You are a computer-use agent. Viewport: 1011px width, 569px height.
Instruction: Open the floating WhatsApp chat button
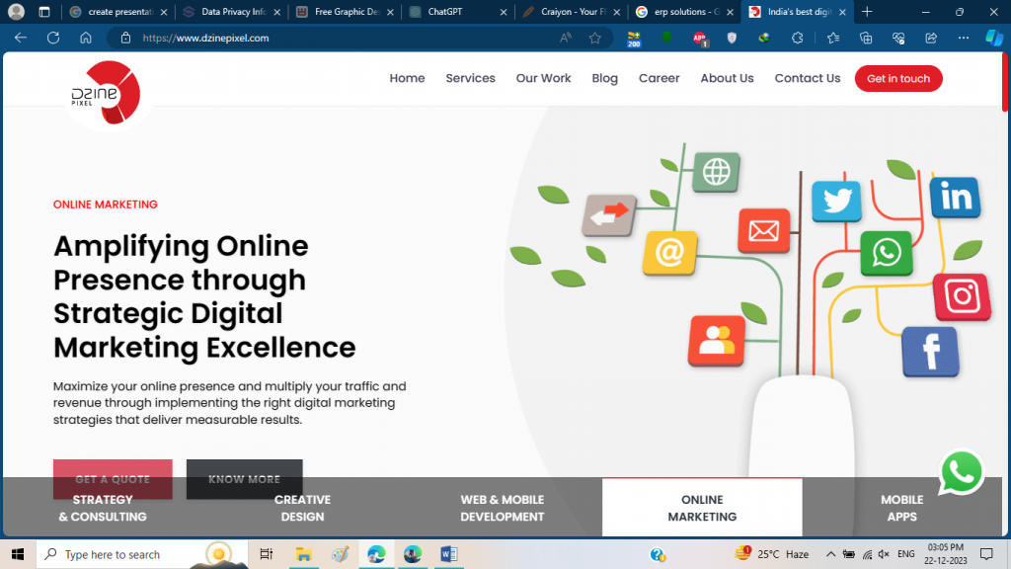click(962, 472)
